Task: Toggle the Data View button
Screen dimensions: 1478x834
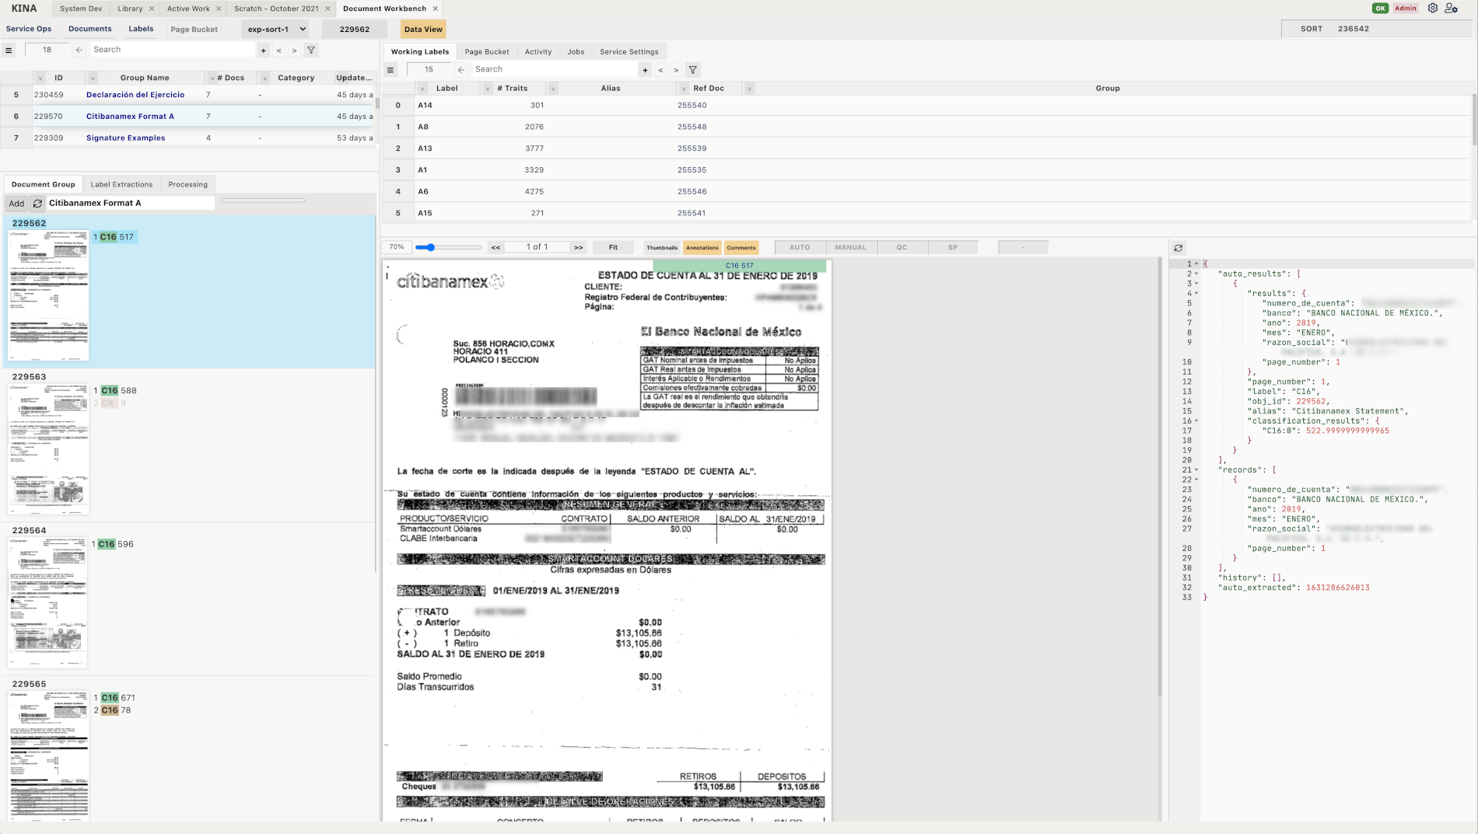Action: tap(423, 30)
